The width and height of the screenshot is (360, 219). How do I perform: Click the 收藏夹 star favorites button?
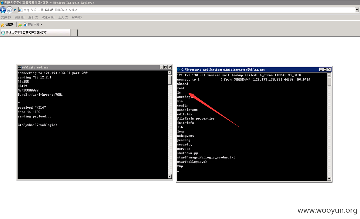[x=7, y=25]
